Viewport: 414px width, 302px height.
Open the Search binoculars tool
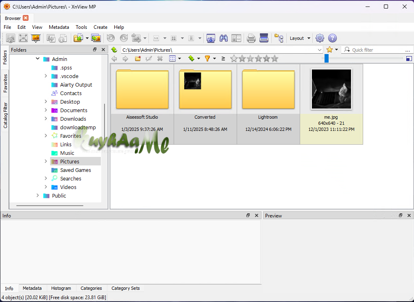[x=224, y=38]
